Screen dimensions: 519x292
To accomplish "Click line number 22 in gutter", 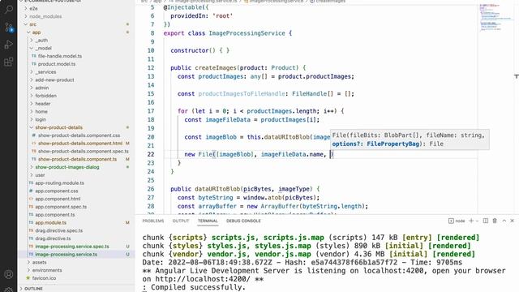I will [x=151, y=154].
